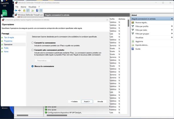Click the rules list vertical scrollbar thumb
The width and height of the screenshot is (174, 119).
pyautogui.click(x=128, y=23)
